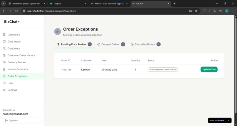Switch to Delayed Orders tab

[111, 45]
